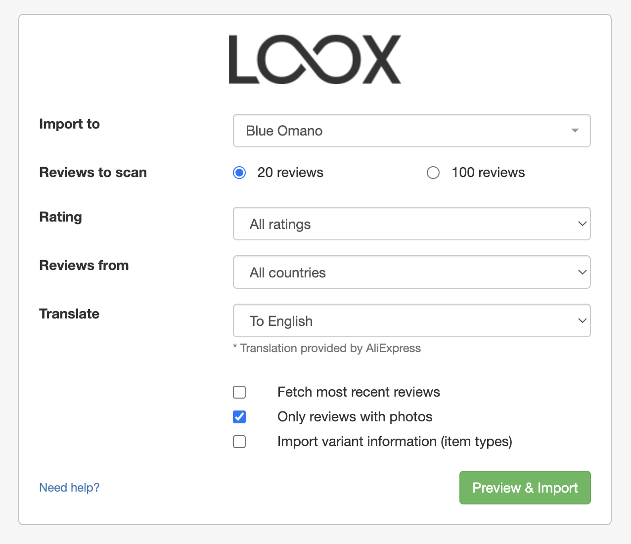The height and width of the screenshot is (544, 631).
Task: Enable Fetch most recent reviews checkbox
Action: pos(239,392)
